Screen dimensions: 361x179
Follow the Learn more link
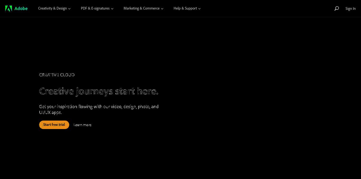[82, 125]
